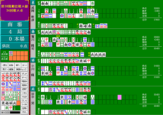The image size is (163, 115).
Task: Pick the red 中 dragon tile from the palette
Action: 11,108
